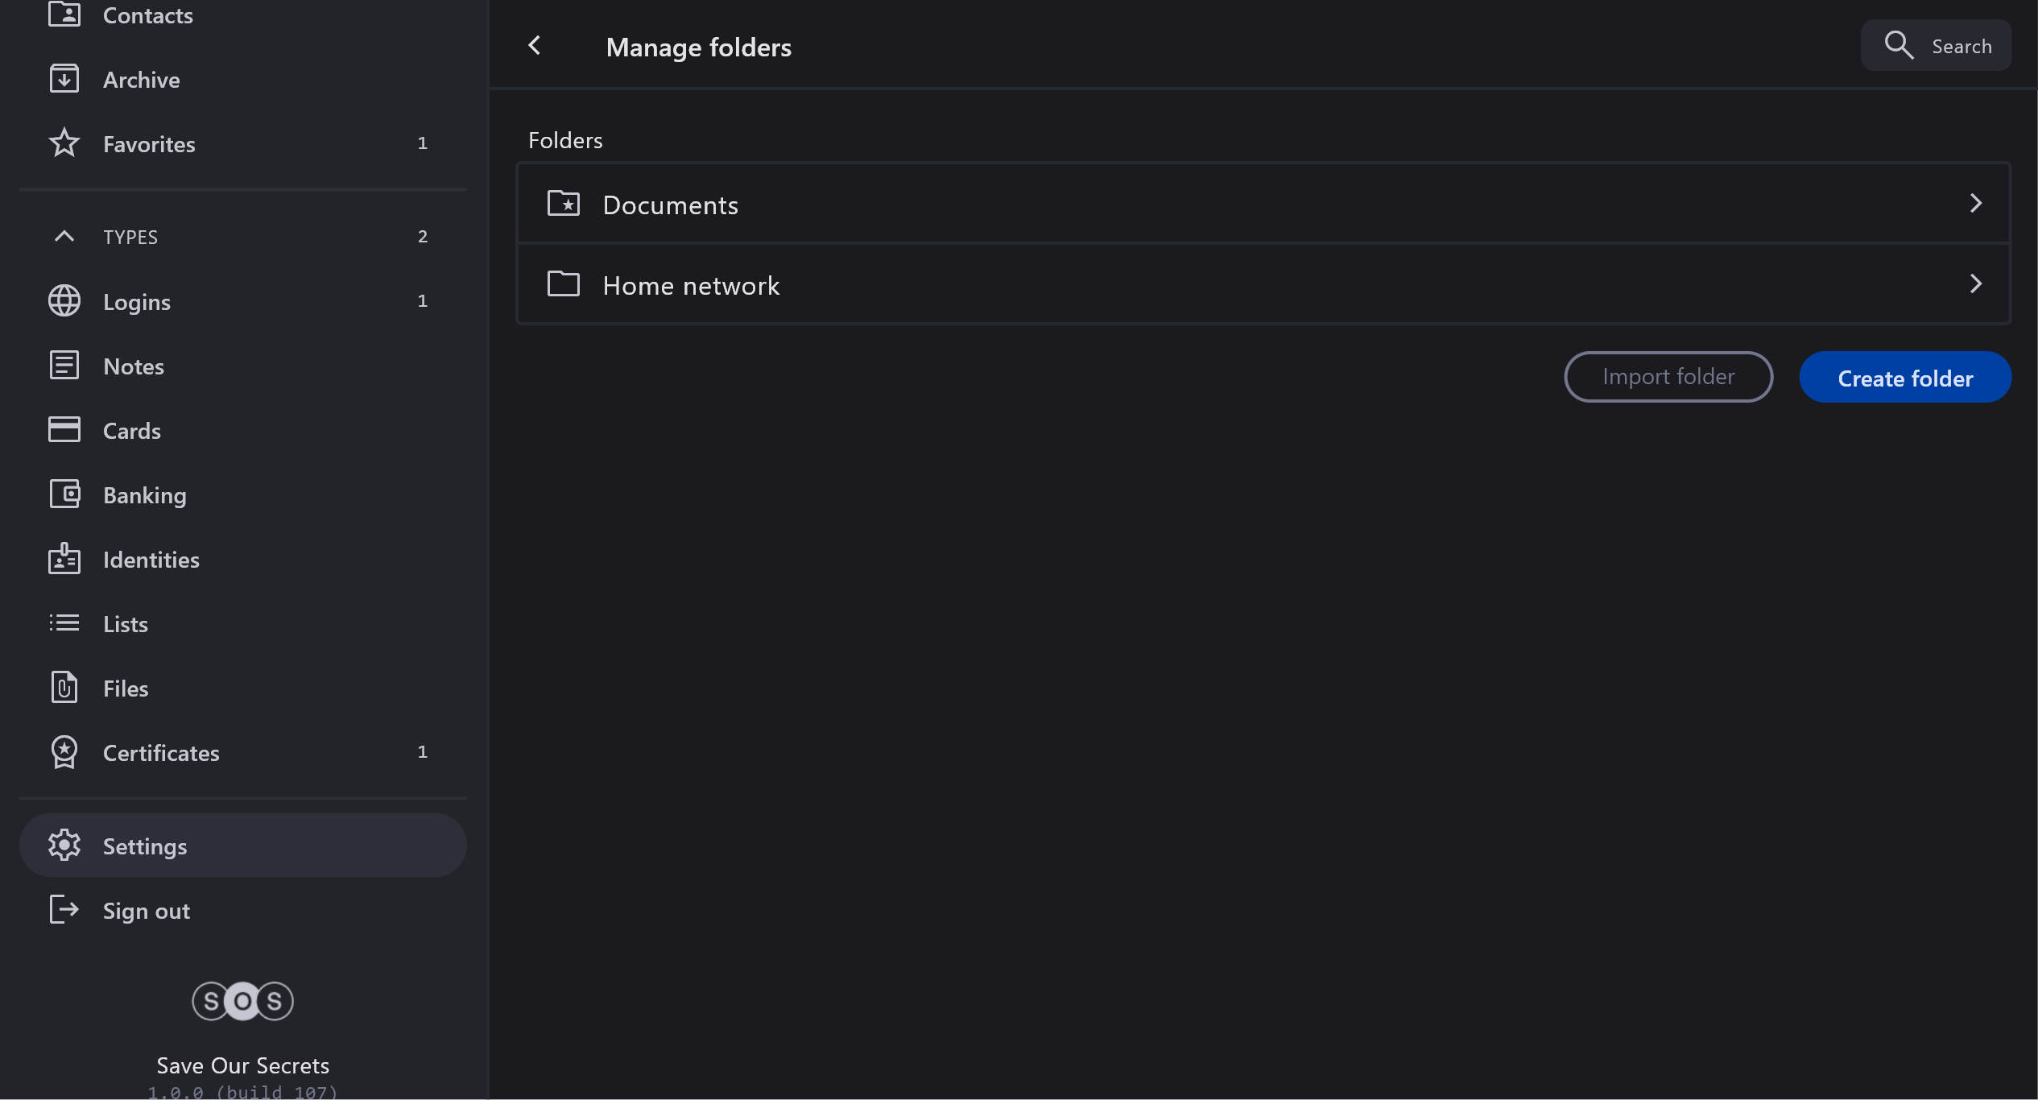2038x1100 pixels.
Task: Click the Favorites star icon
Action: [x=64, y=143]
